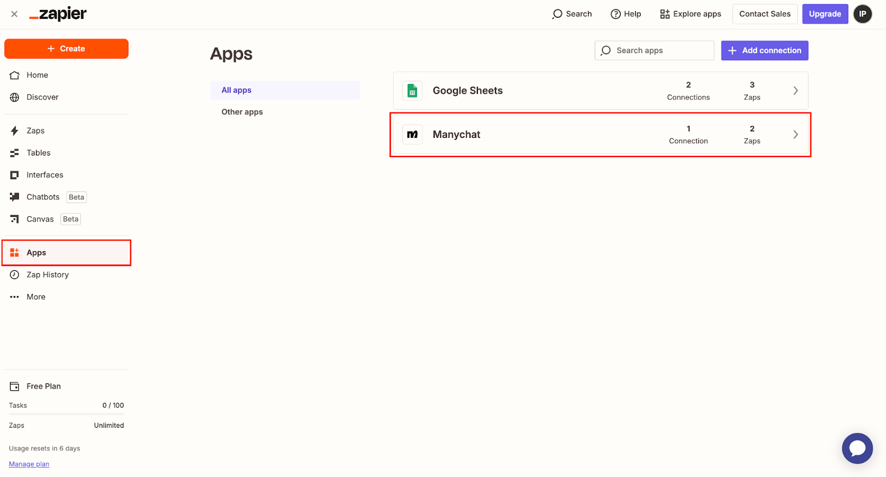This screenshot has width=886, height=477.
Task: Open the IP profile avatar
Action: coord(862,14)
